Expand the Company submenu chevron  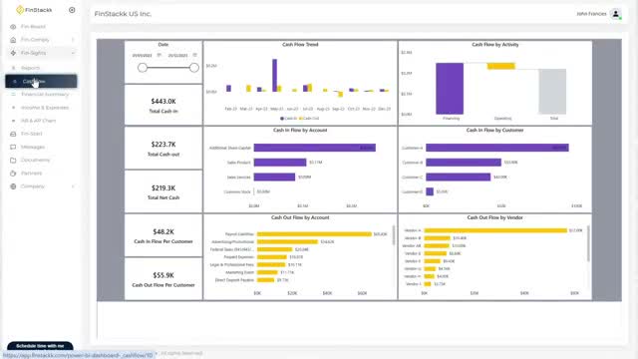click(73, 186)
